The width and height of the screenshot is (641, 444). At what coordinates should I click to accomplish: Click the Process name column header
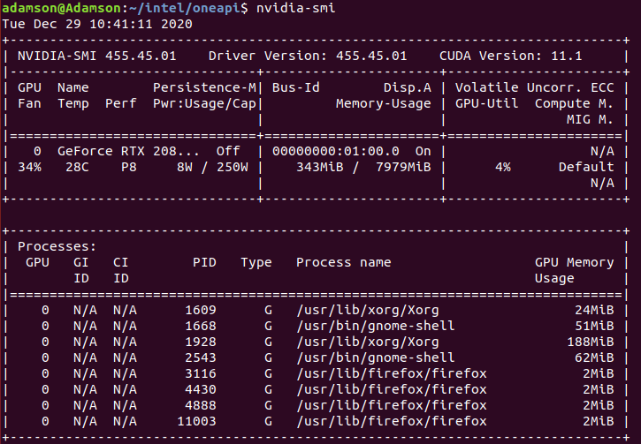343,262
